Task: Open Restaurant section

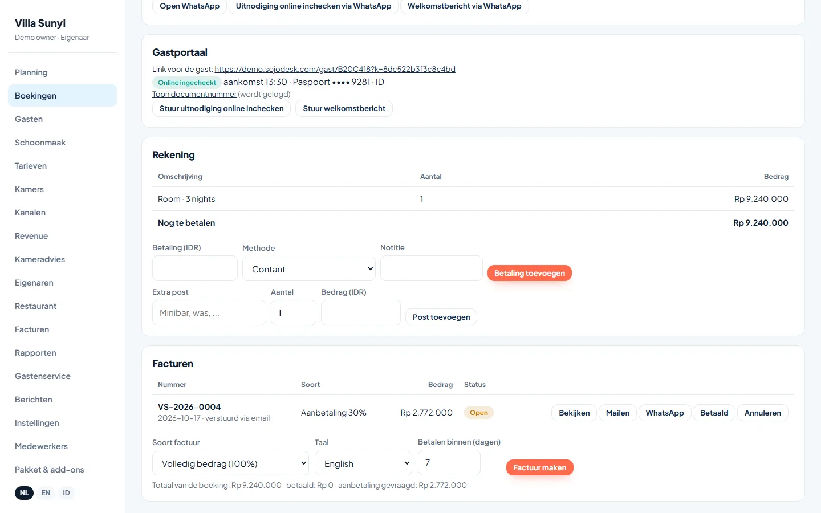Action: coord(62,306)
